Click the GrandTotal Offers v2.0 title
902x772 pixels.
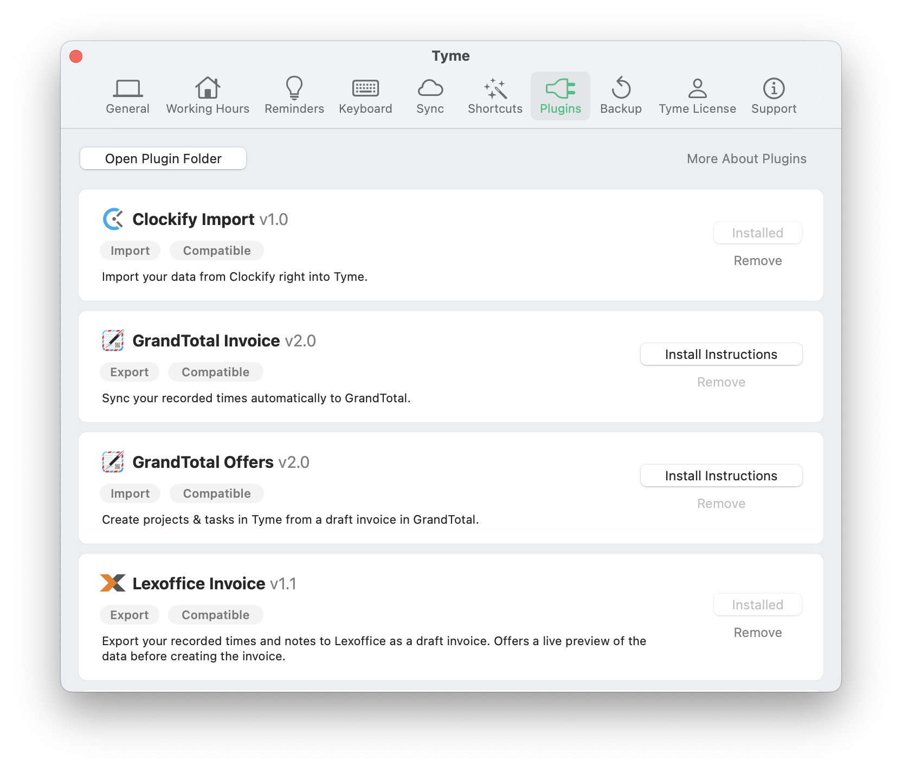(221, 462)
